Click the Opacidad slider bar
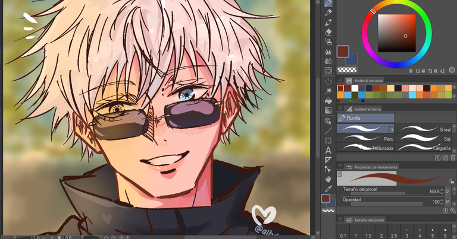This screenshot has width=457, height=239. point(386,204)
